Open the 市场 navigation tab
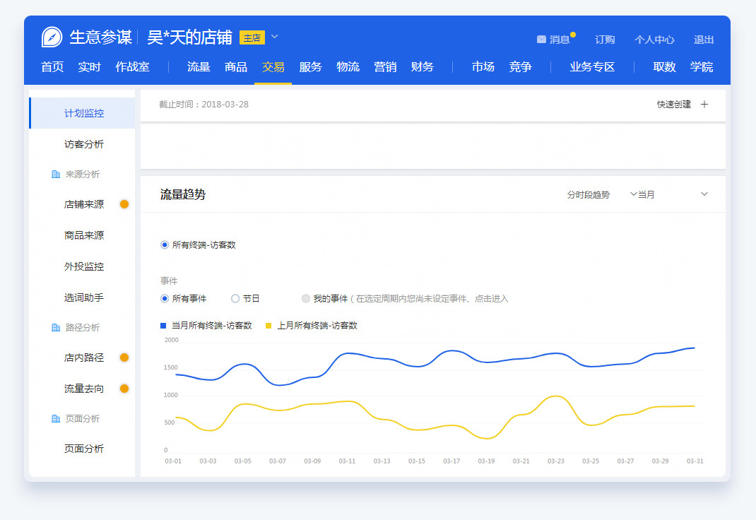Image resolution: width=756 pixels, height=520 pixels. click(483, 67)
